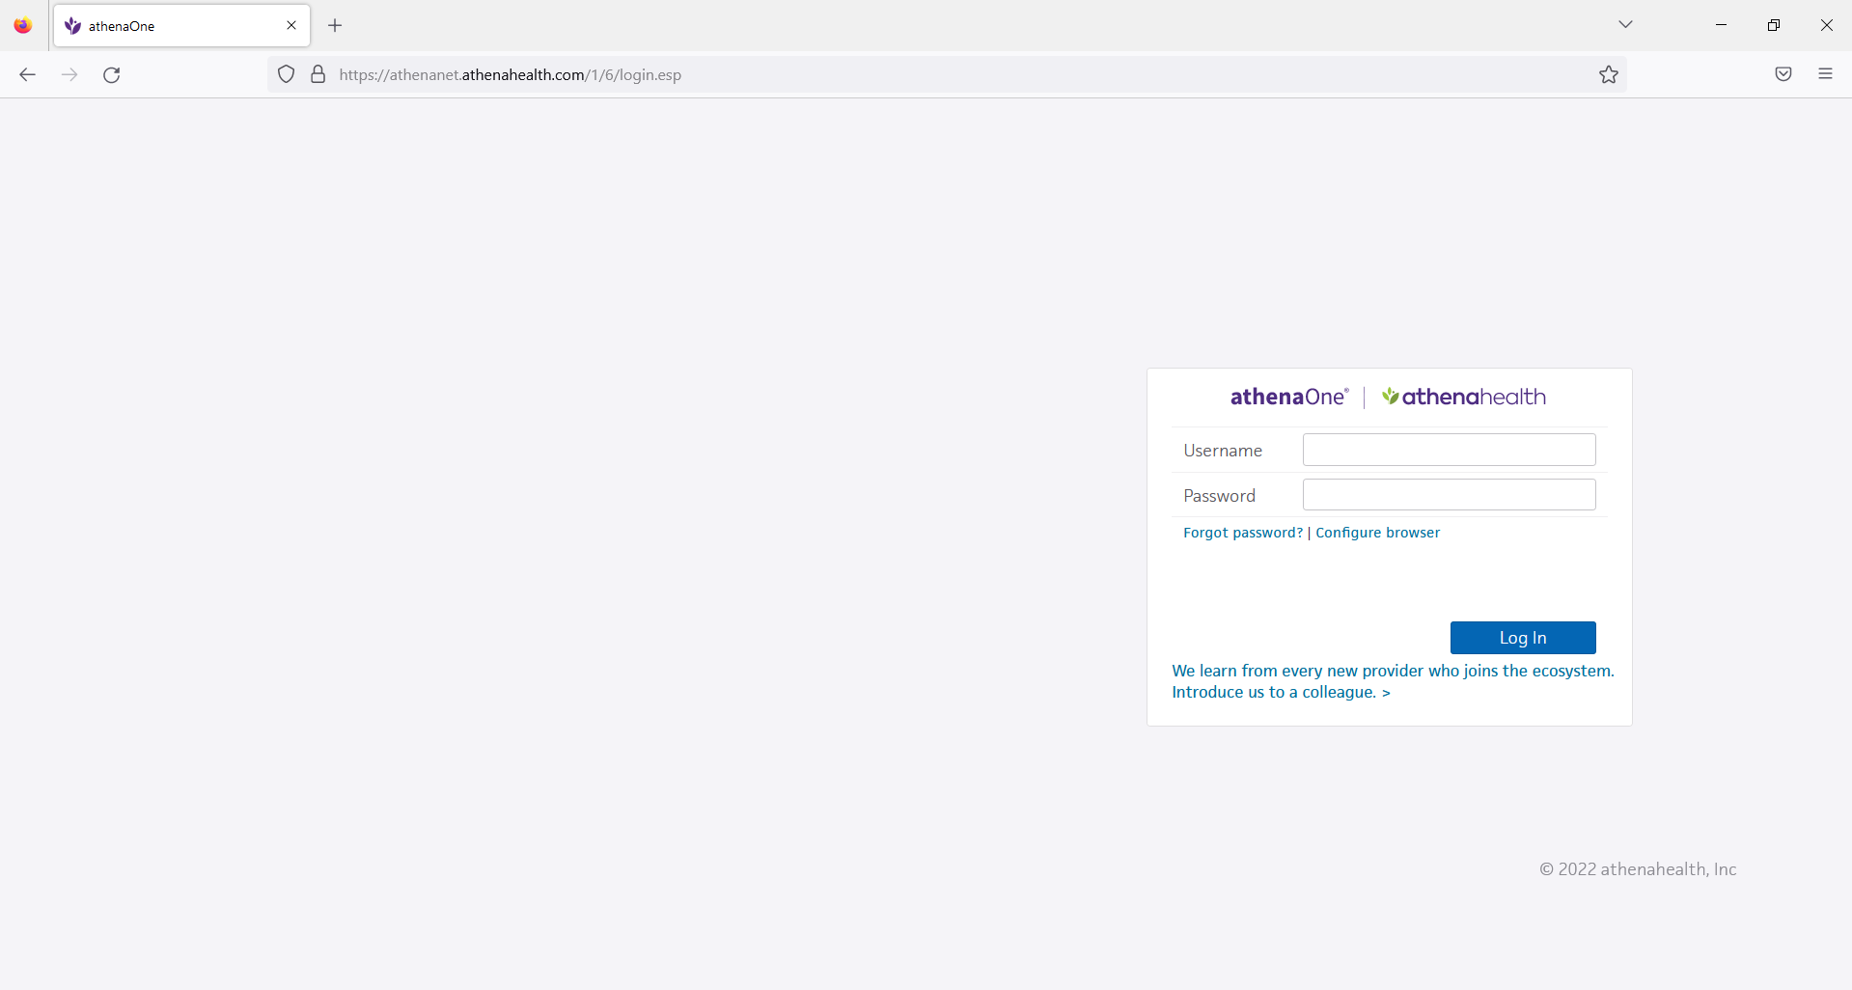Click inside the Password field
Screen dimensions: 1852x990
coord(1448,494)
